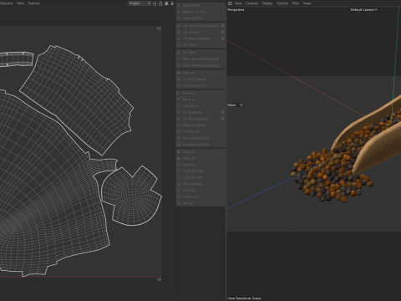Viewport: 401px width, 301px height.
Task: Click the down-arrow icon in UV header
Action: [x=172, y=3]
